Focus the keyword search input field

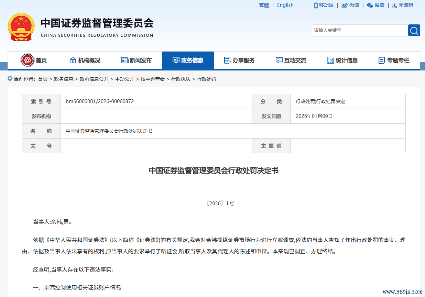pyautogui.click(x=359, y=30)
